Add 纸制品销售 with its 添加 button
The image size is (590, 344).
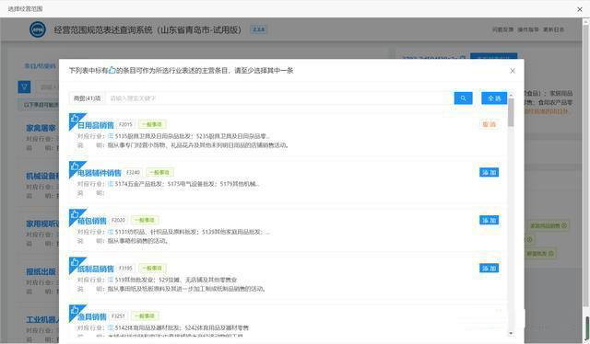tap(490, 269)
